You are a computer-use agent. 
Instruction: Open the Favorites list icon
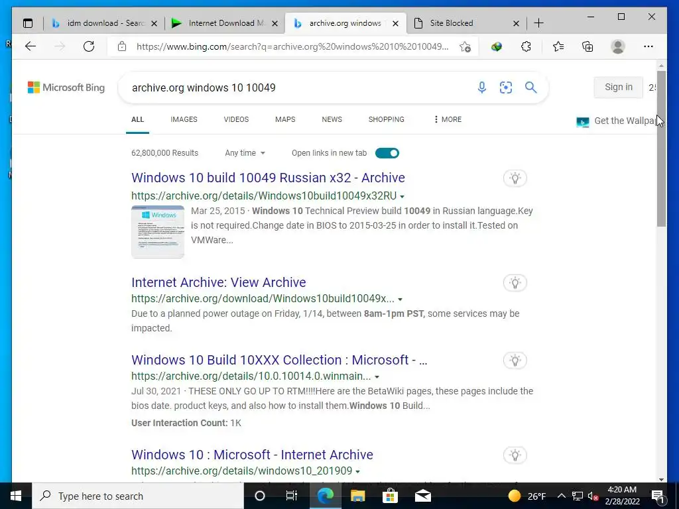558,46
